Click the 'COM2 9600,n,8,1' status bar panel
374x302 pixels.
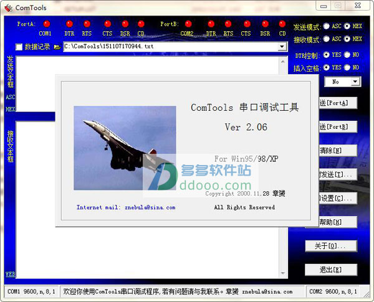coord(333,291)
